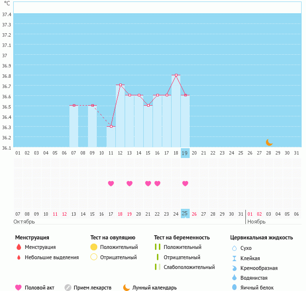Click the 36.3 temperature point on day 11

coord(111,127)
